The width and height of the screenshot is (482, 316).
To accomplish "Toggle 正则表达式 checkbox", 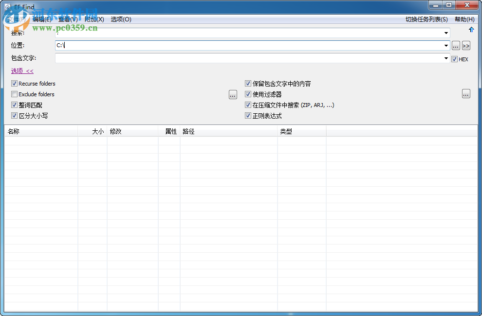I will (x=248, y=116).
